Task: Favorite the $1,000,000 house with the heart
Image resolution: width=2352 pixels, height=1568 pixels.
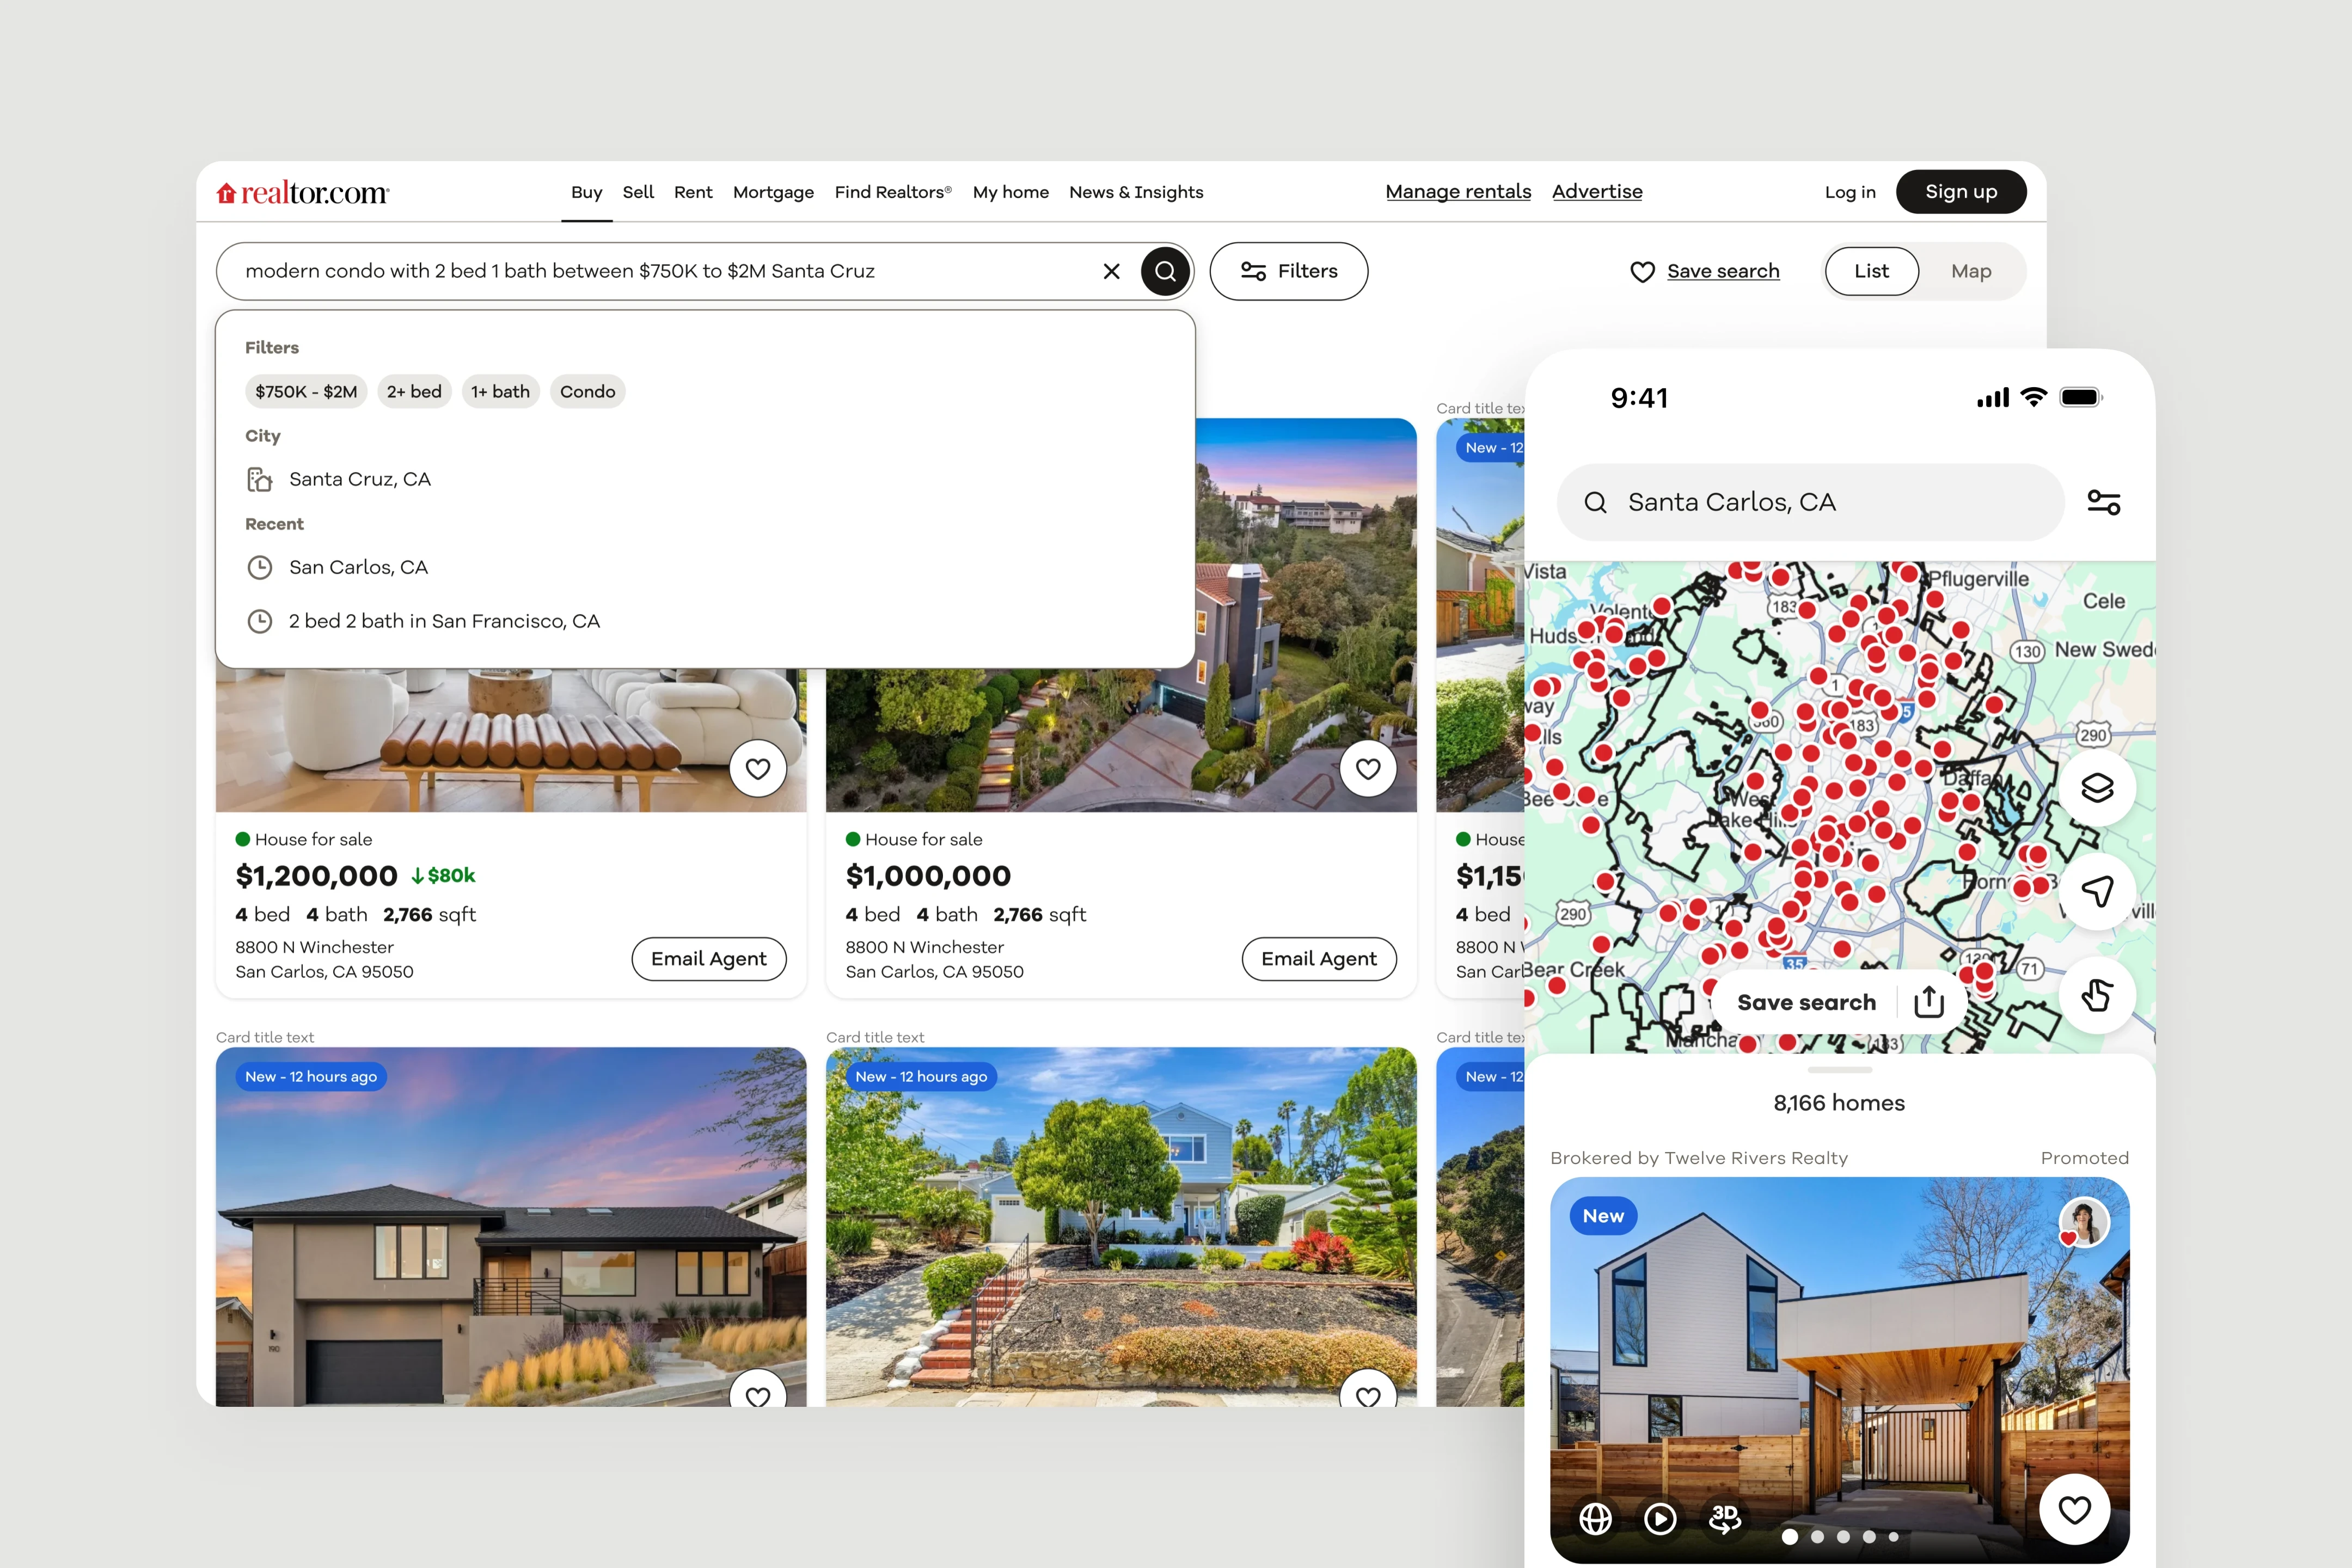Action: pyautogui.click(x=1368, y=769)
